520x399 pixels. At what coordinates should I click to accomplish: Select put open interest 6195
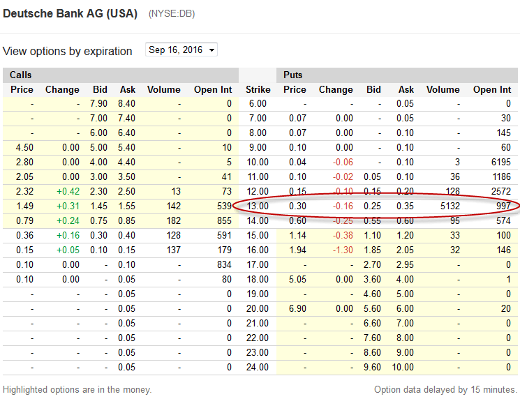point(500,162)
